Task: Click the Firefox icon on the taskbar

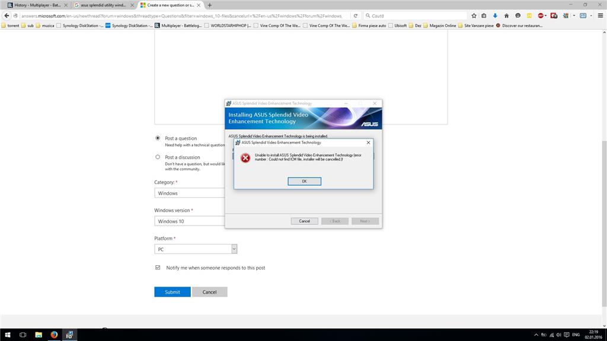Action: pos(54,335)
